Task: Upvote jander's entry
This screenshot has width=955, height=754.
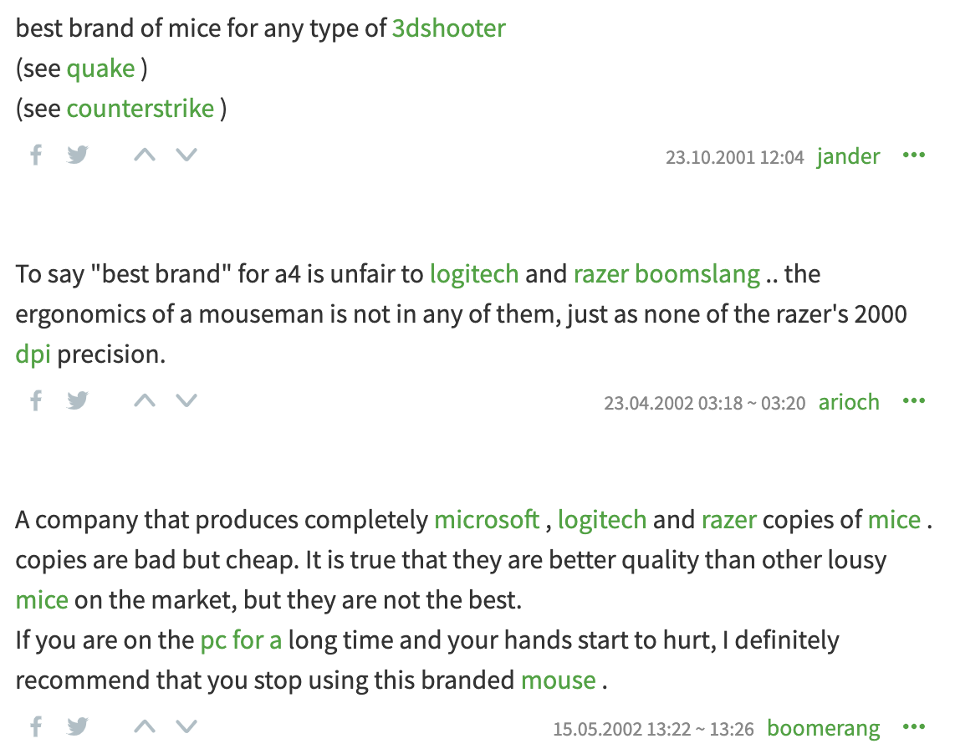Action: click(145, 155)
